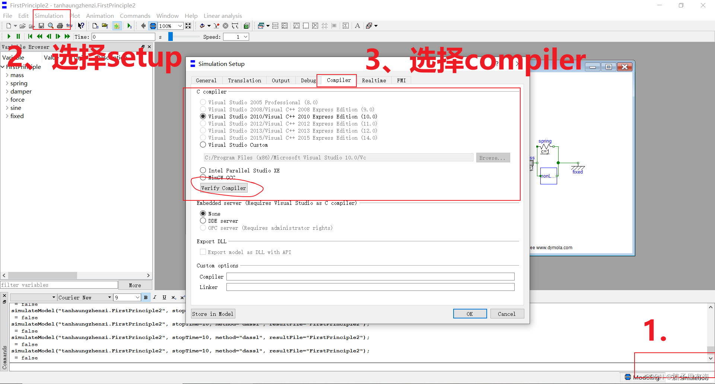Image resolution: width=715 pixels, height=384 pixels.
Task: Confirm Simulation Setup with OK
Action: (x=470, y=314)
